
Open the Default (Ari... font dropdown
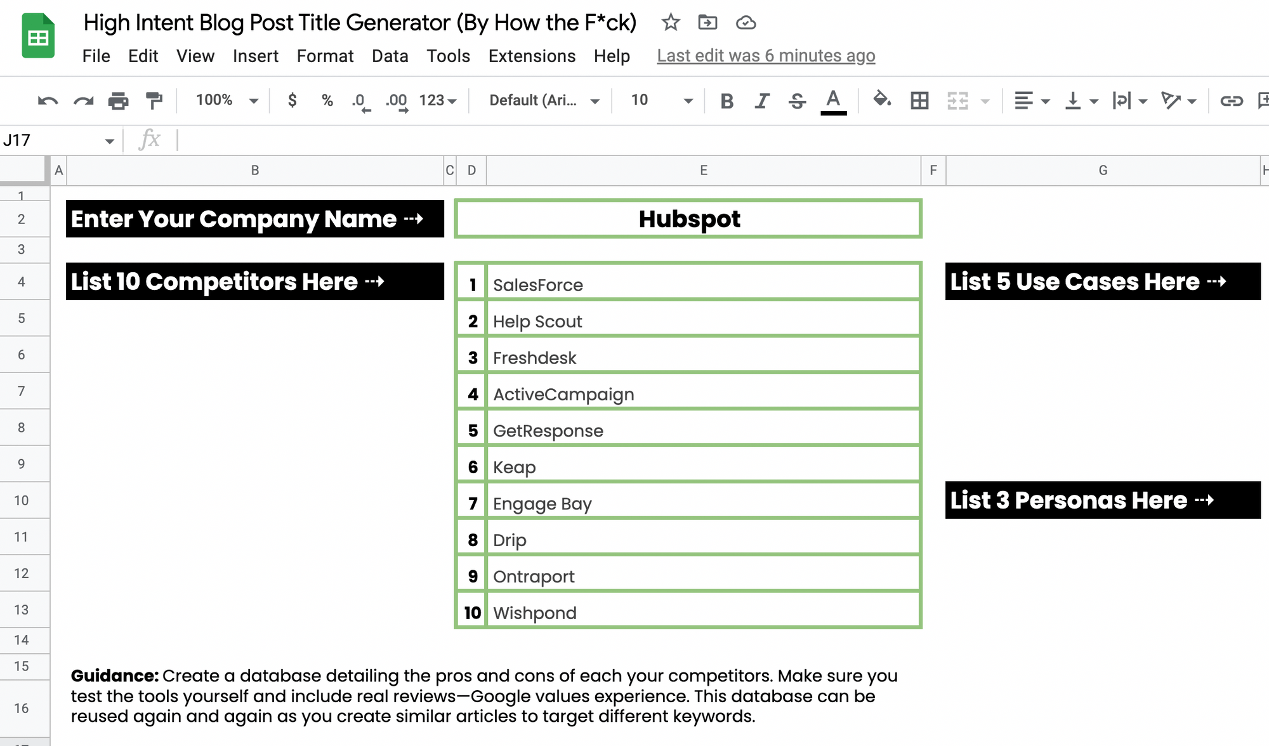tap(544, 100)
